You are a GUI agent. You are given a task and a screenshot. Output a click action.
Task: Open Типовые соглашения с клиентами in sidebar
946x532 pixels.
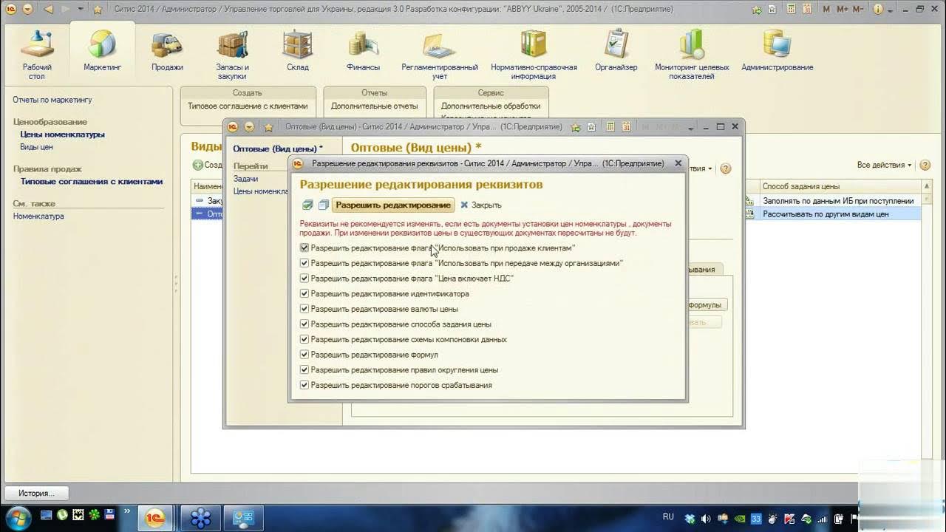92,181
